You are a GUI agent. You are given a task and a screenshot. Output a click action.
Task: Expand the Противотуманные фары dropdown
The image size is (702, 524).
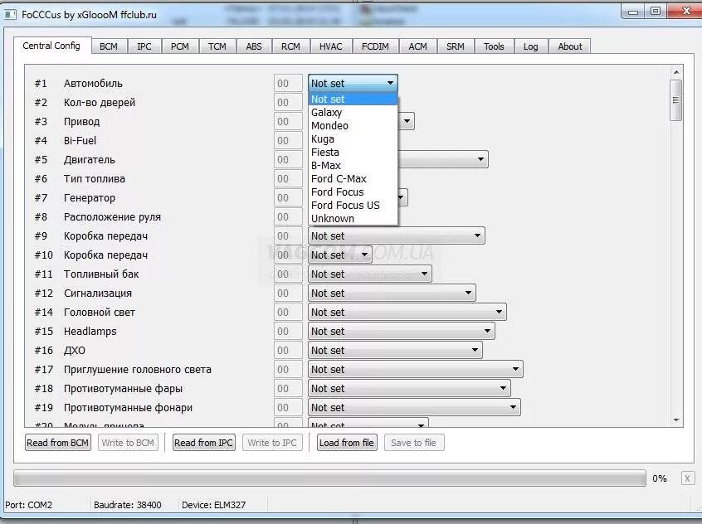click(x=409, y=388)
